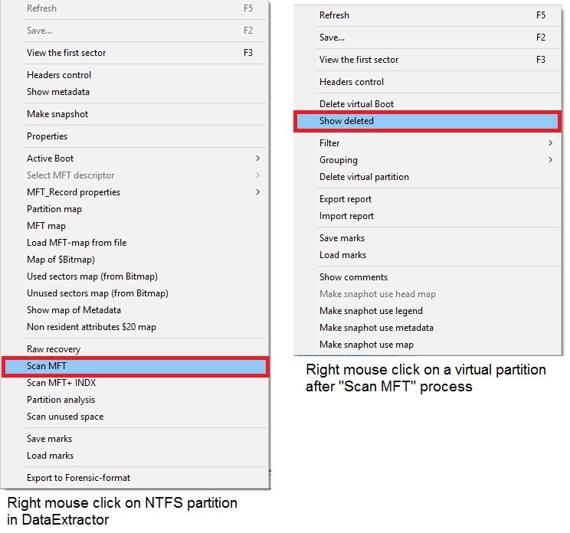The image size is (570, 533).
Task: Choose Show deleted in right menu
Action: point(346,121)
